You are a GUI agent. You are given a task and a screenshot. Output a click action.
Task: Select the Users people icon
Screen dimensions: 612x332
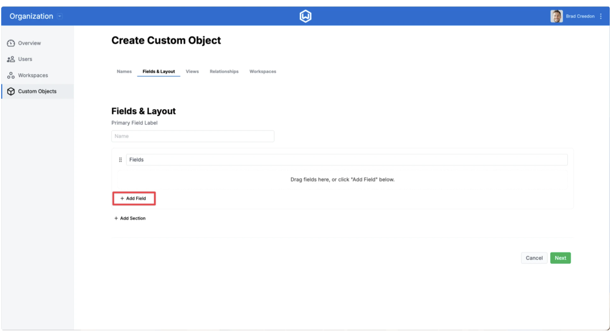[11, 59]
